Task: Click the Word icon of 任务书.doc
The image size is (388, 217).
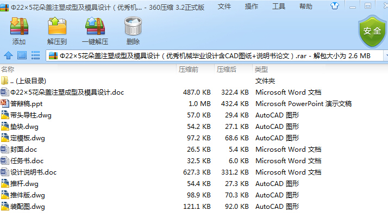Action: [4, 160]
